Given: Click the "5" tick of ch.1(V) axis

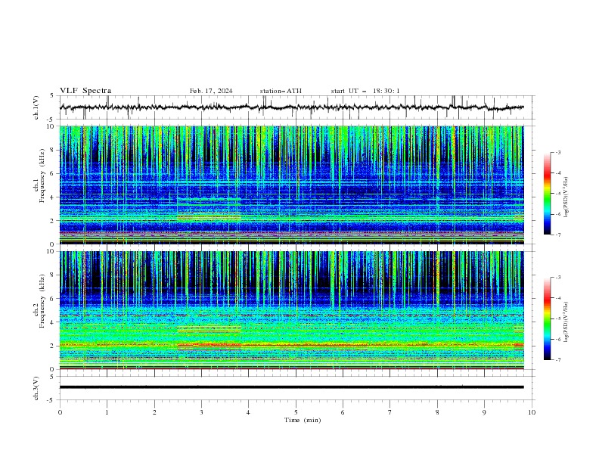Looking at the screenshot, I should tap(52, 96).
